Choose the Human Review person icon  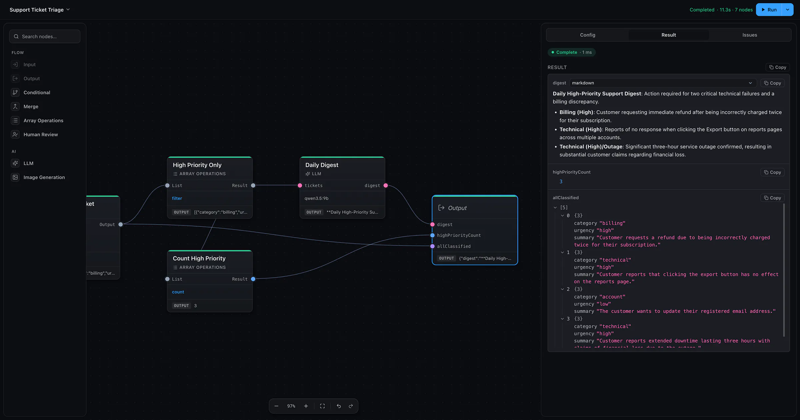click(15, 134)
